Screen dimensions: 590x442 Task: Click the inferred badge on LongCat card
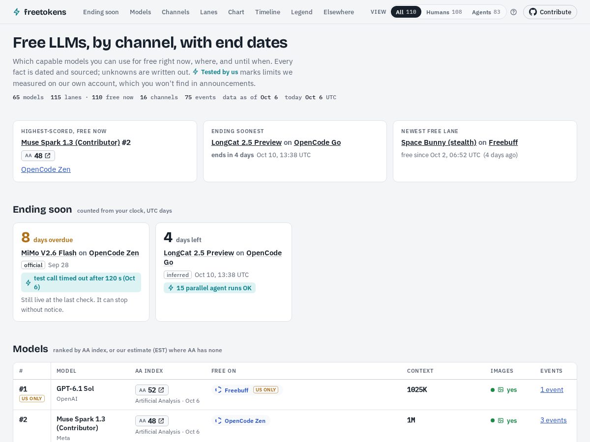(x=177, y=275)
